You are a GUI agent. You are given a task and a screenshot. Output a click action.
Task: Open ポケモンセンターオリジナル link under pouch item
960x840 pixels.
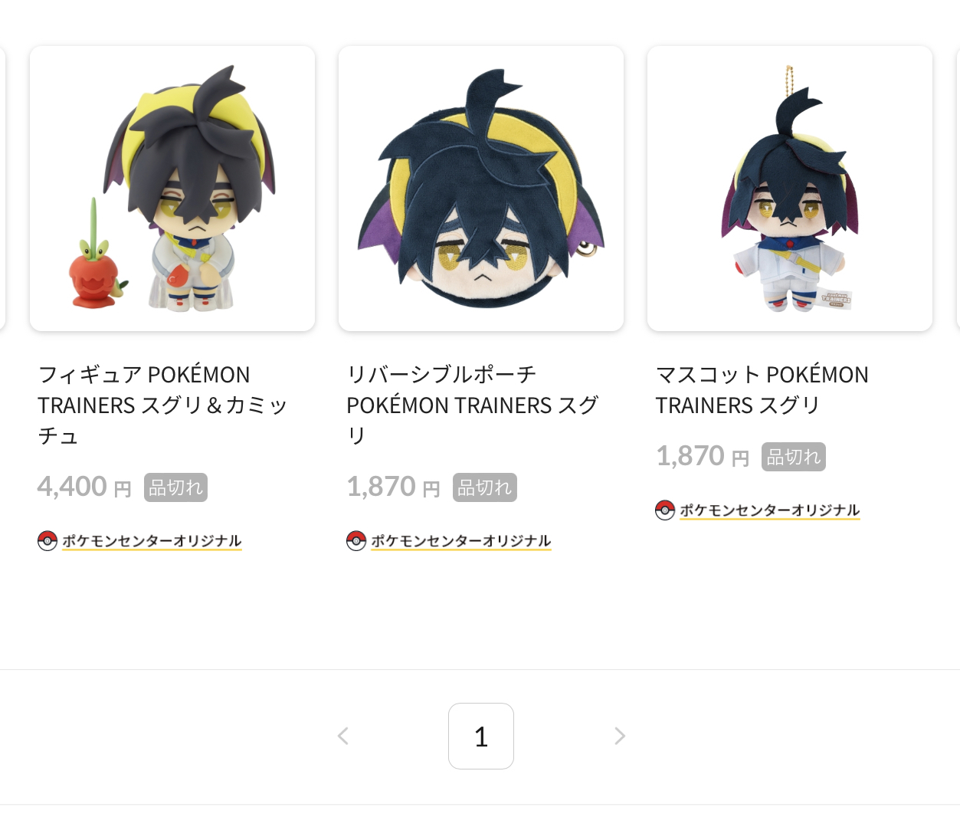coord(461,541)
